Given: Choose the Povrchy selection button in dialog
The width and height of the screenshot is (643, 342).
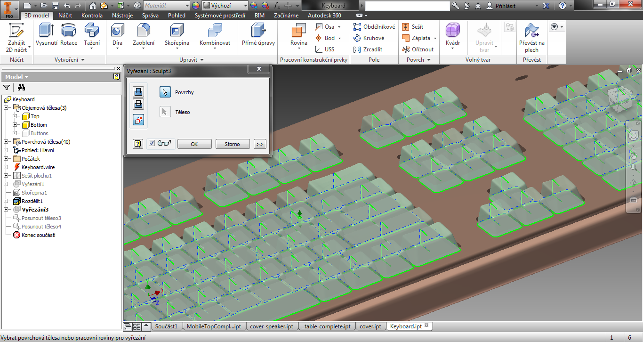Looking at the screenshot, I should 165,92.
